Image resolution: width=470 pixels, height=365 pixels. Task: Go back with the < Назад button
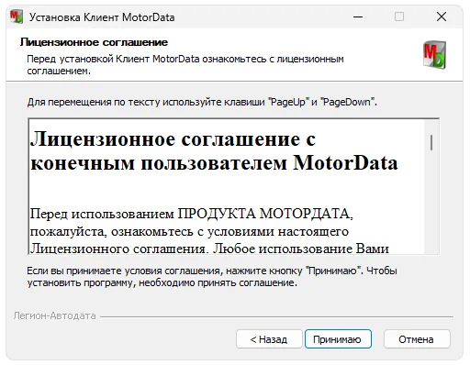[x=269, y=339]
